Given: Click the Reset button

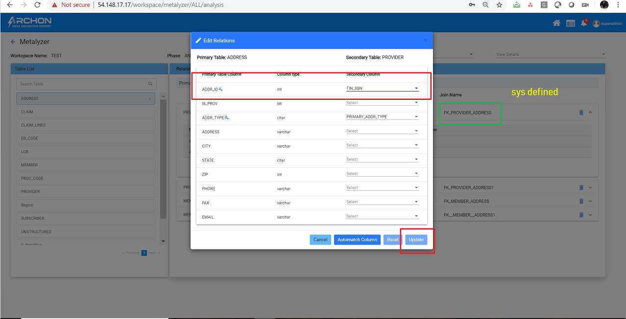Looking at the screenshot, I should click(x=393, y=240).
